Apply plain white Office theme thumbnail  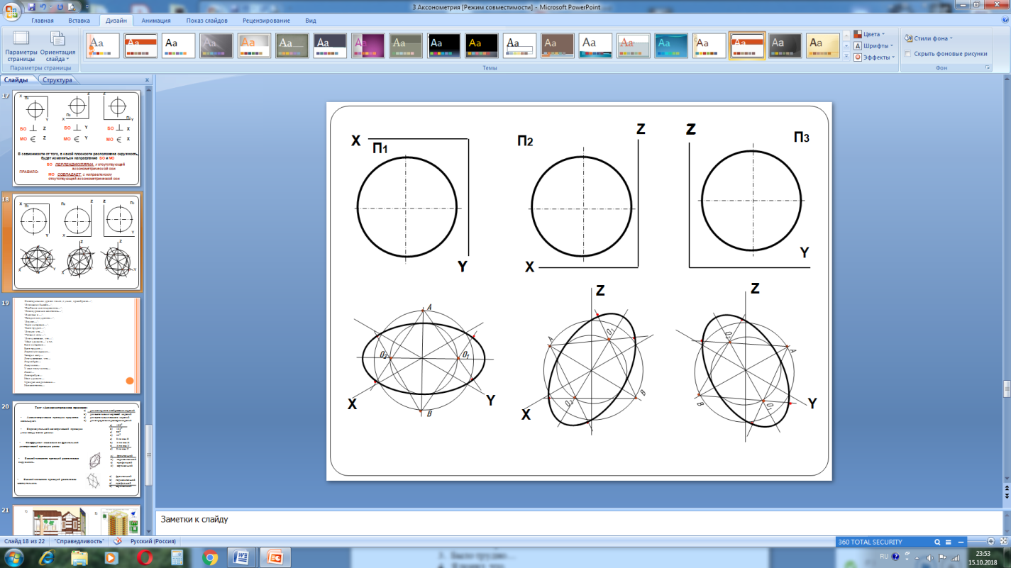pyautogui.click(x=178, y=45)
